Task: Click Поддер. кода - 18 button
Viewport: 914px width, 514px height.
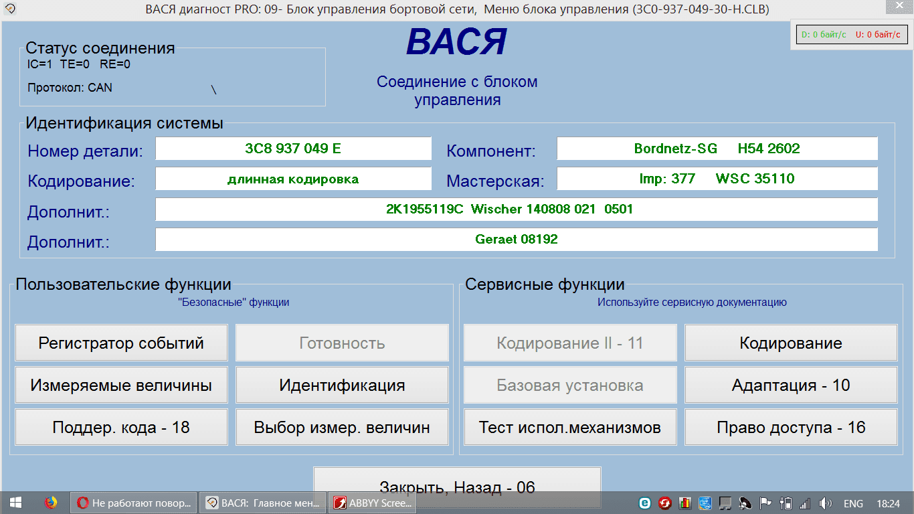Action: coord(121,428)
